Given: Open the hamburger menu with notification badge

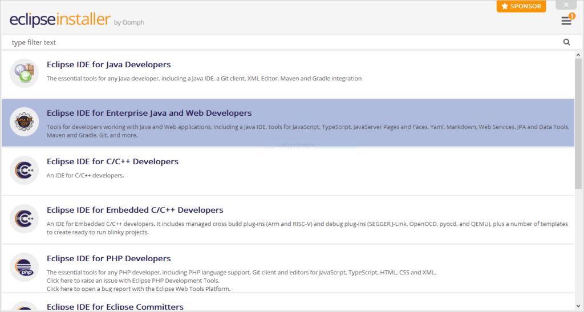Looking at the screenshot, I should [567, 20].
